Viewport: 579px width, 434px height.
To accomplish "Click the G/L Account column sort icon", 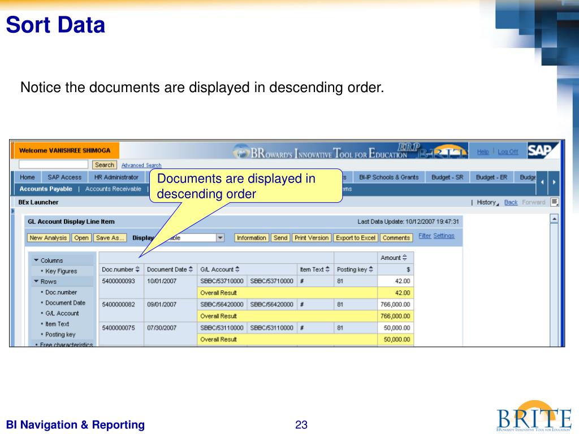I will click(237, 270).
